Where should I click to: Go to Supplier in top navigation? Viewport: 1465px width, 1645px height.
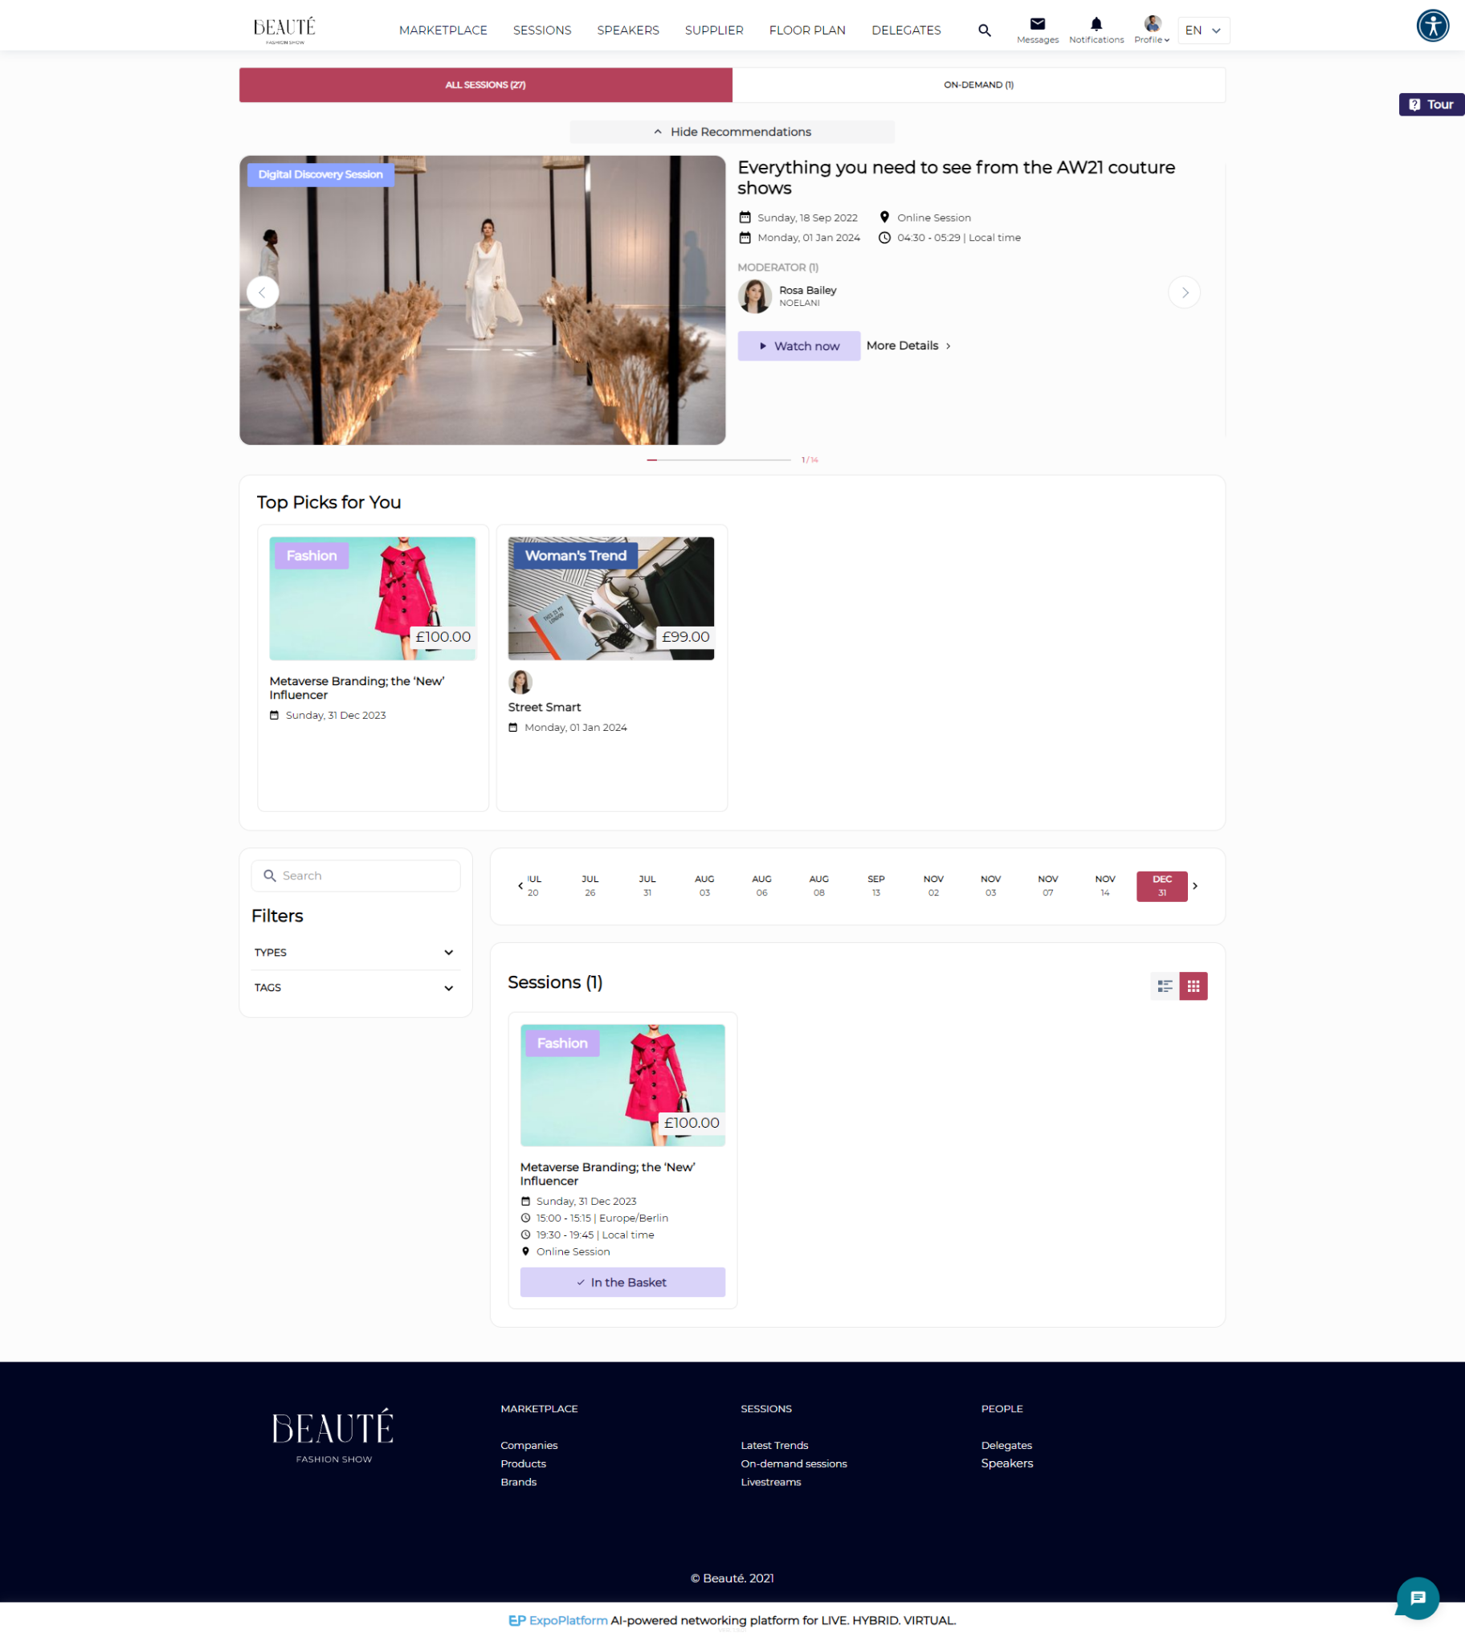714,31
